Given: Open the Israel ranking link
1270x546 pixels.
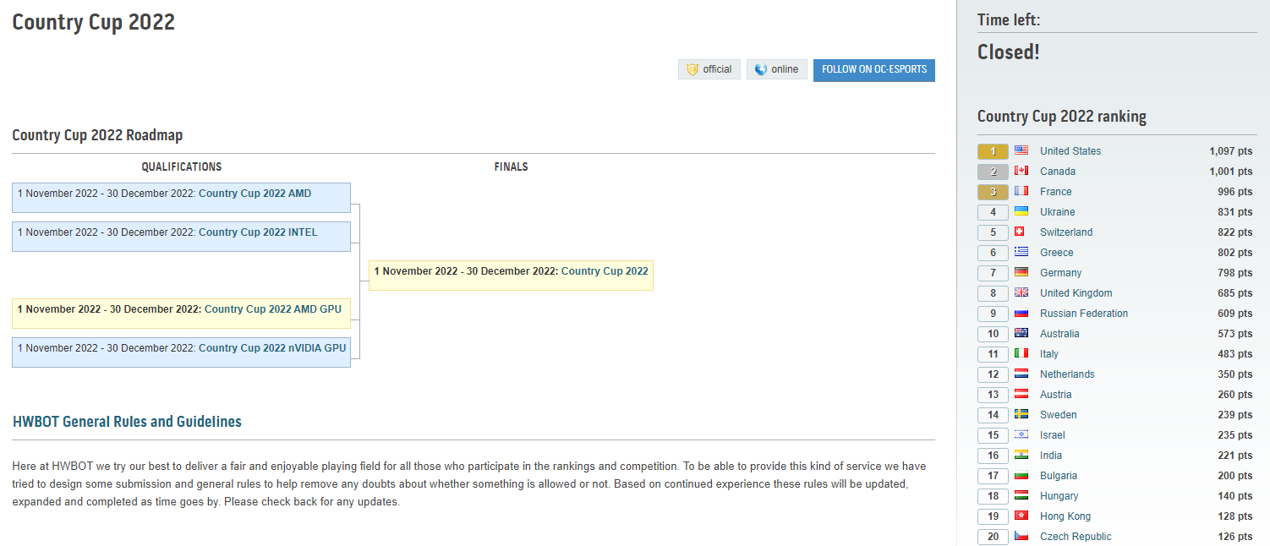Looking at the screenshot, I should click(1053, 435).
